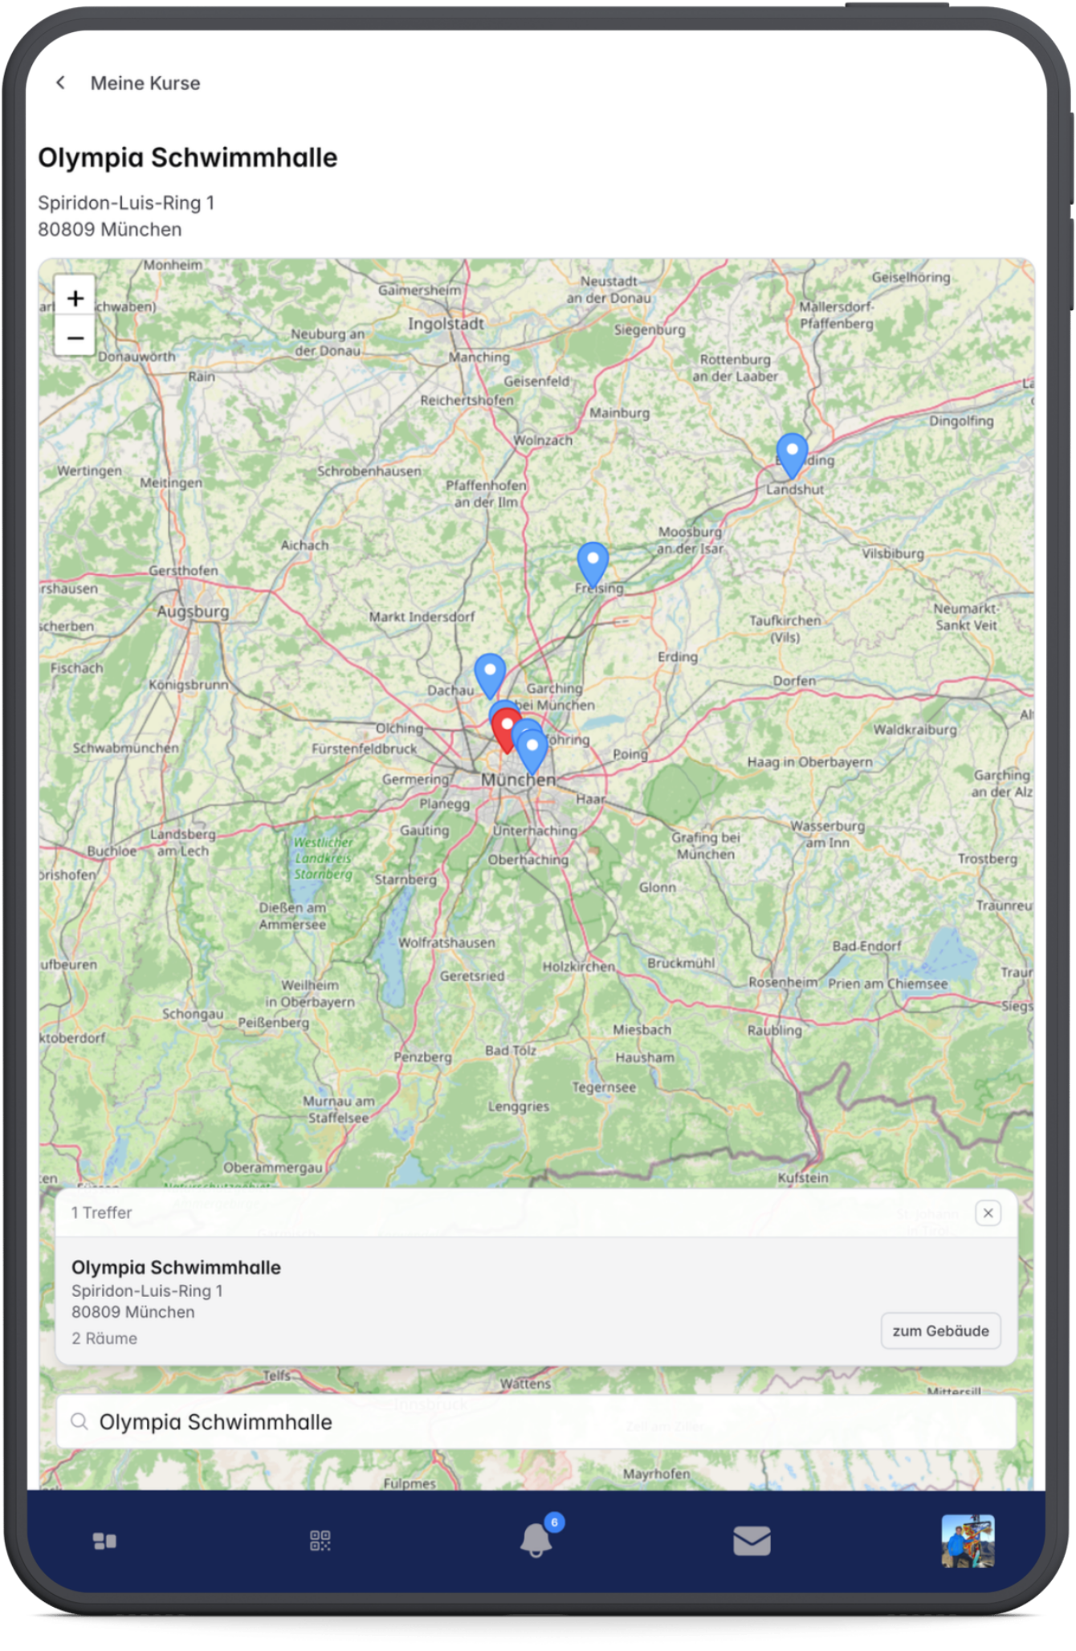1076x1651 pixels.
Task: Open notifications bell with 6 badge
Action: pyautogui.click(x=537, y=1539)
